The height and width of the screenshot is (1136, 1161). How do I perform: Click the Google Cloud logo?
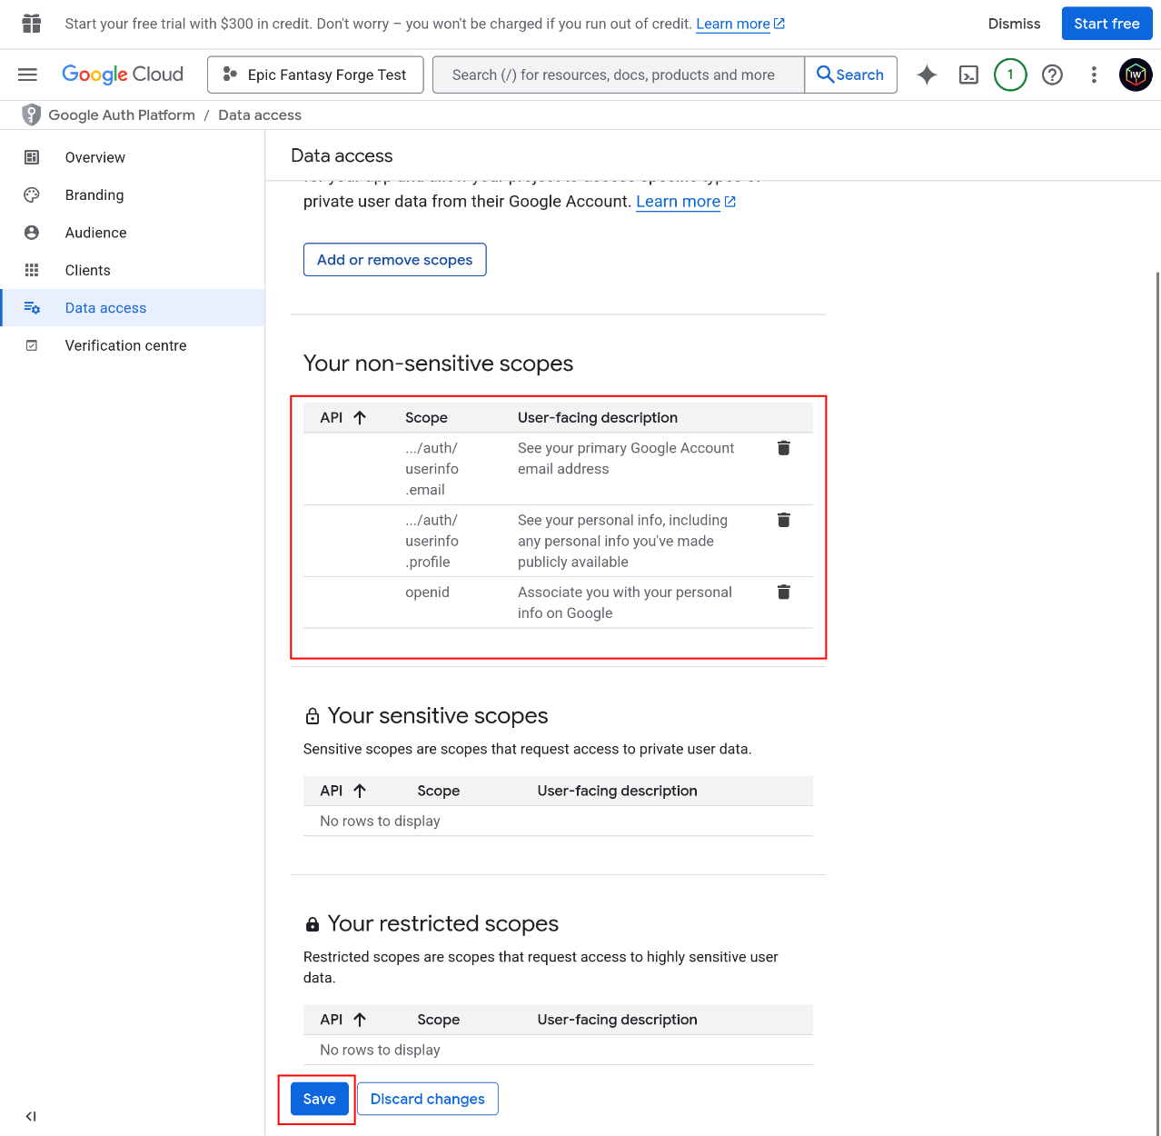coord(123,75)
